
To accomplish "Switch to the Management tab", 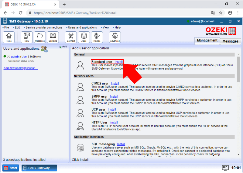I will 207,41.
